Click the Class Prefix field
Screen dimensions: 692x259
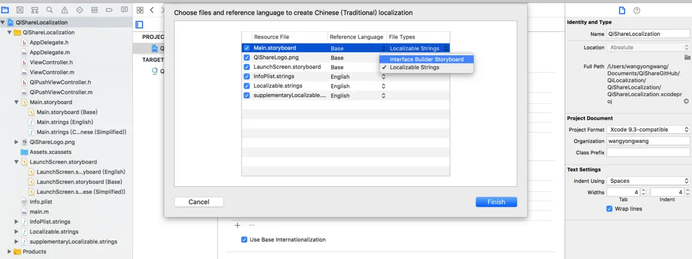[x=648, y=152]
